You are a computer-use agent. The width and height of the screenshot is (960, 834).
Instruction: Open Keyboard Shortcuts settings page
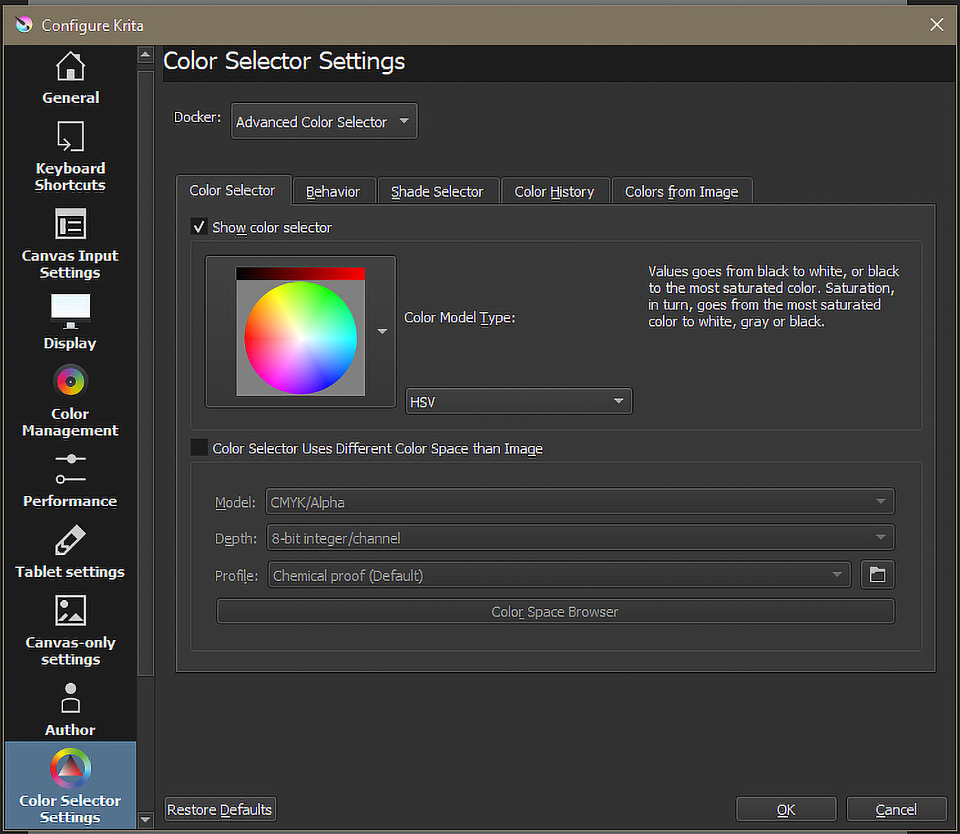(71, 156)
